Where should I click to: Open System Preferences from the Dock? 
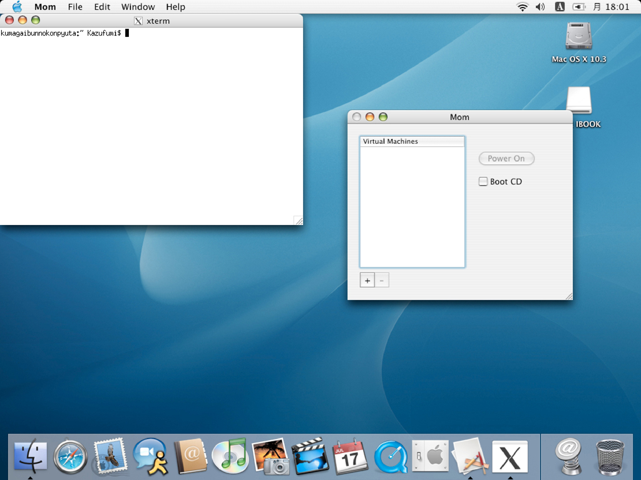[430, 456]
